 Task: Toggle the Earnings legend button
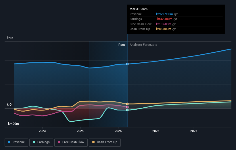(41, 142)
